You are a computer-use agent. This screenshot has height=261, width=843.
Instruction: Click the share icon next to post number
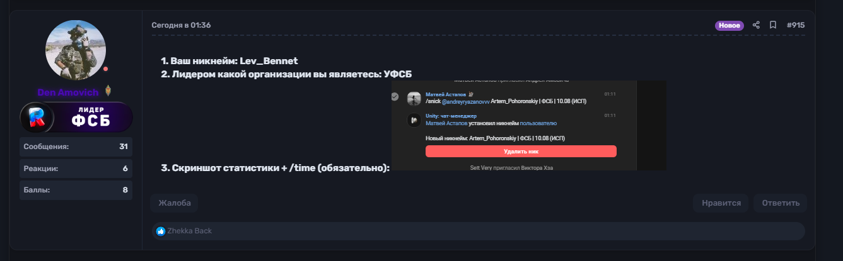757,25
